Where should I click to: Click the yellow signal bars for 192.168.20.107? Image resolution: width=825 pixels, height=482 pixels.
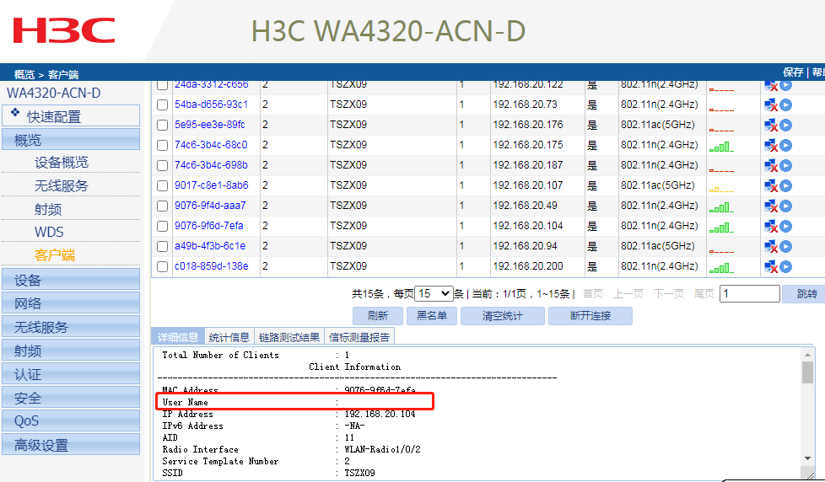[721, 189]
